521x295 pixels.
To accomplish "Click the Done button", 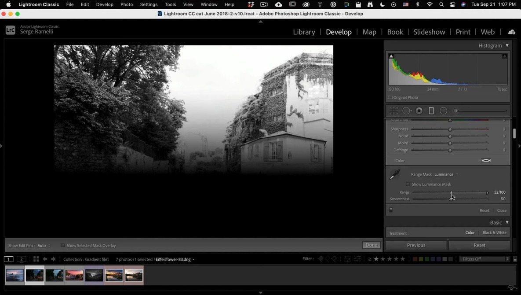I will (x=372, y=245).
